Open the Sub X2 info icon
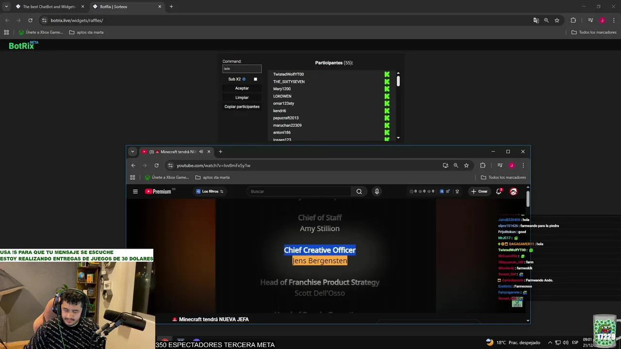Image resolution: width=621 pixels, height=349 pixels. tap(244, 79)
